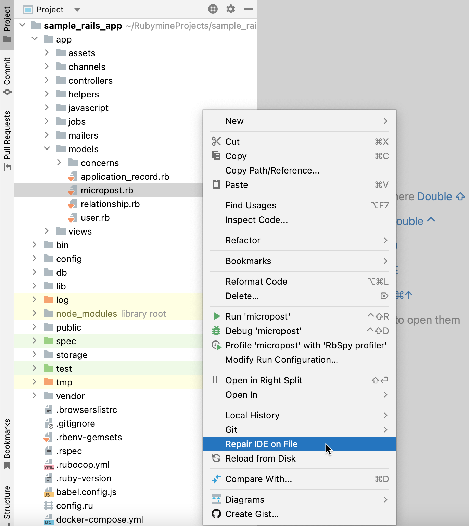This screenshot has height=526, width=469.
Task: Open the Project view dropdown
Action: tap(77, 9)
